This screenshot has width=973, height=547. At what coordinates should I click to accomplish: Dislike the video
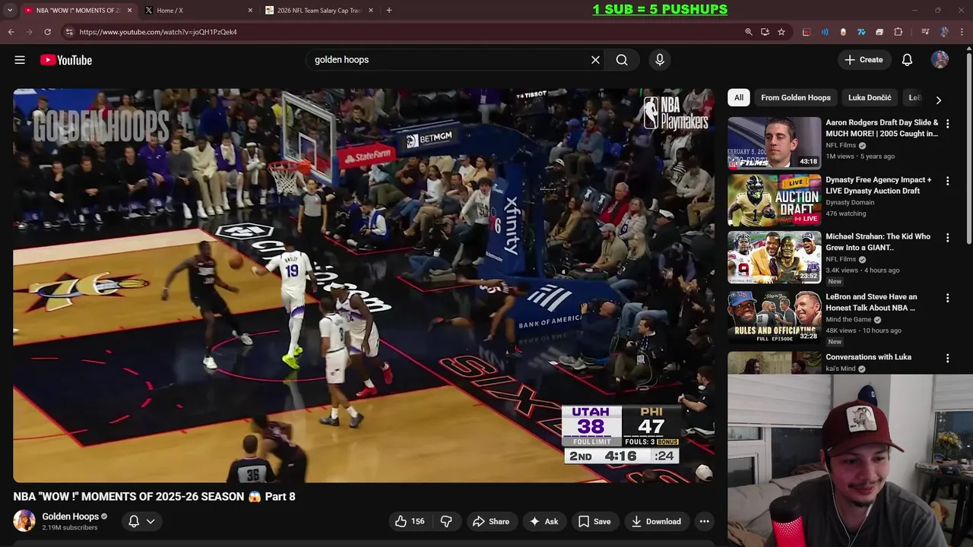coord(446,521)
